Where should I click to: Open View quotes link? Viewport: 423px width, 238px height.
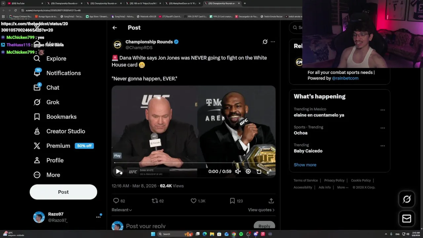pyautogui.click(x=261, y=210)
